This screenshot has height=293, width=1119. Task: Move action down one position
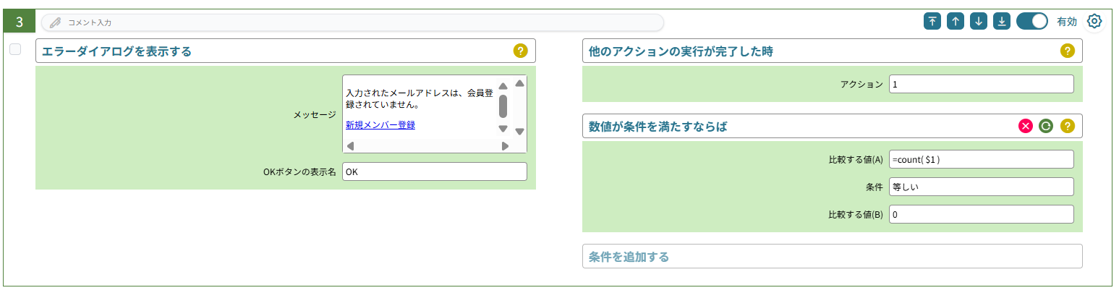click(x=979, y=21)
